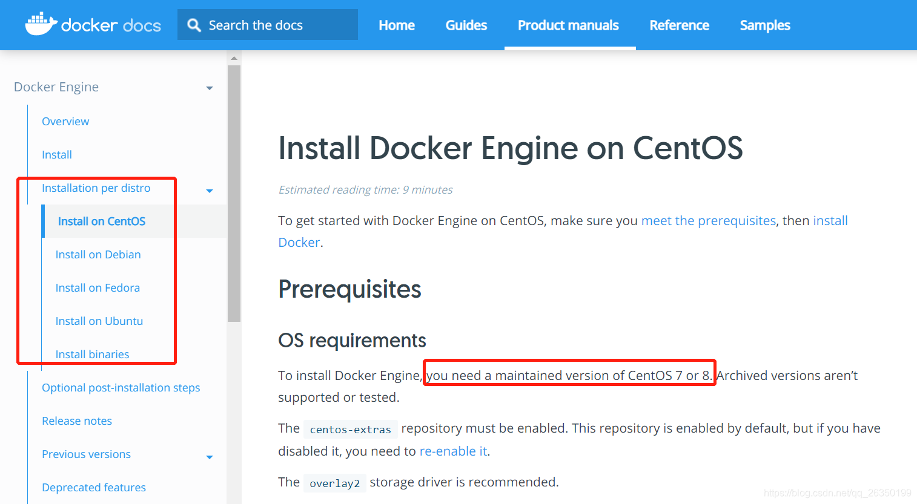Click the docker docs wordmark
Screen dimensions: 917x504
click(111, 25)
